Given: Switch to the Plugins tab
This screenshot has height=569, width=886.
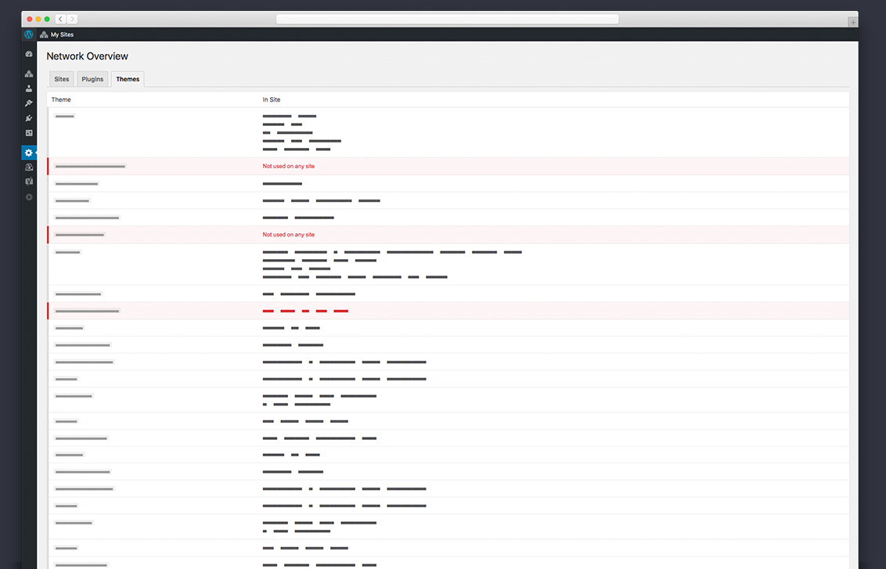Looking at the screenshot, I should [x=92, y=79].
